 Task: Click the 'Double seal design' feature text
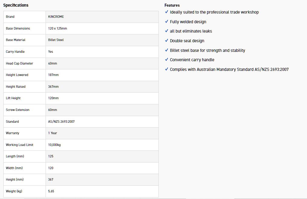[x=187, y=41]
